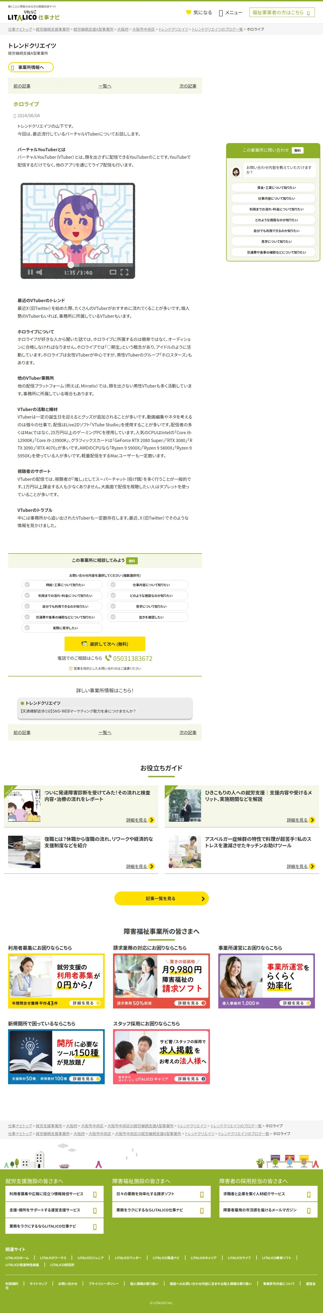
Task: Open footer link 求職者と企業を繋ぐ人材紹介サービス
Action: [x=268, y=1194]
